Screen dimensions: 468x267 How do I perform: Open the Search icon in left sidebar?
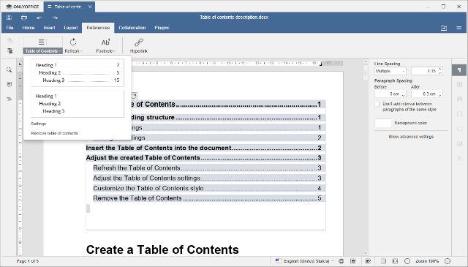click(x=10, y=70)
